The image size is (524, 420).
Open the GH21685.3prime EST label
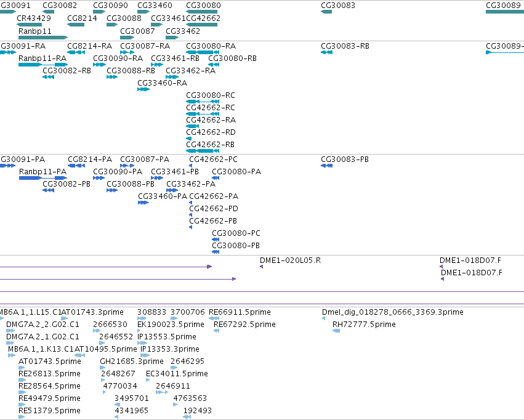point(132,361)
